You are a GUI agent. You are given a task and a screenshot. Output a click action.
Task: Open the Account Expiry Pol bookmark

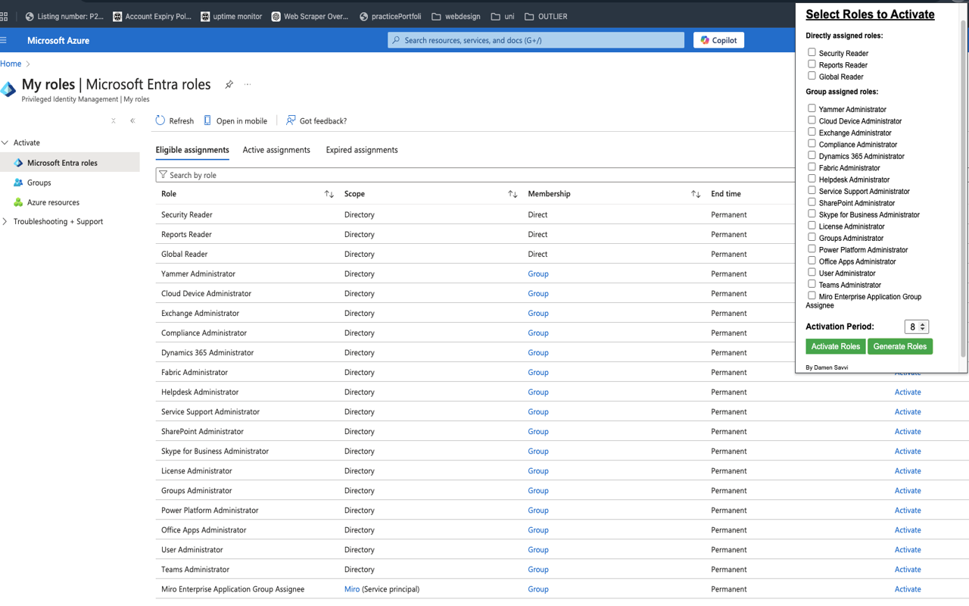click(151, 16)
